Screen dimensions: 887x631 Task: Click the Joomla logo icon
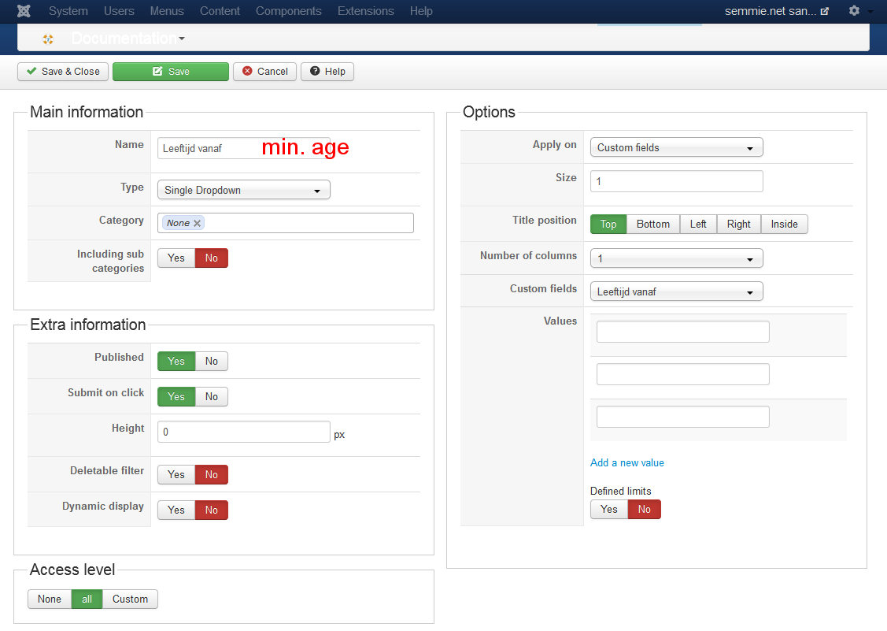(24, 11)
